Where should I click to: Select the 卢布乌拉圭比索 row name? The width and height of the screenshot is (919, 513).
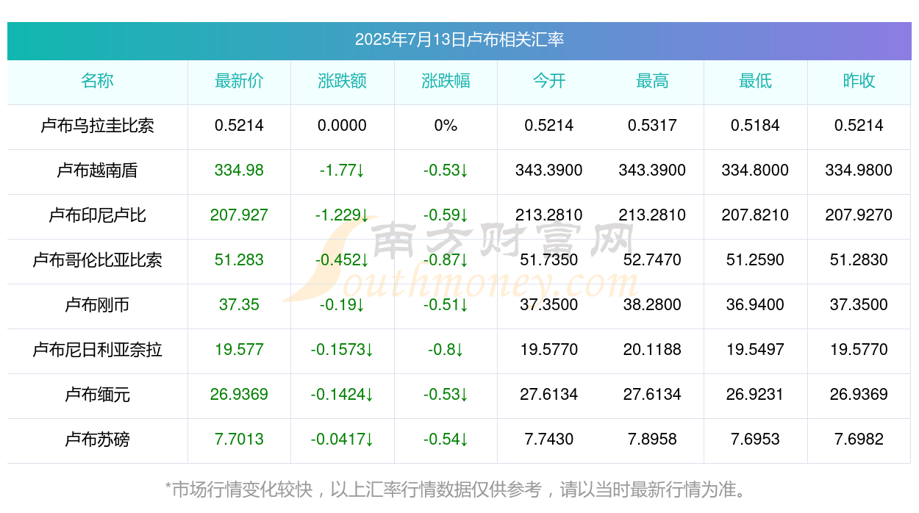97,126
